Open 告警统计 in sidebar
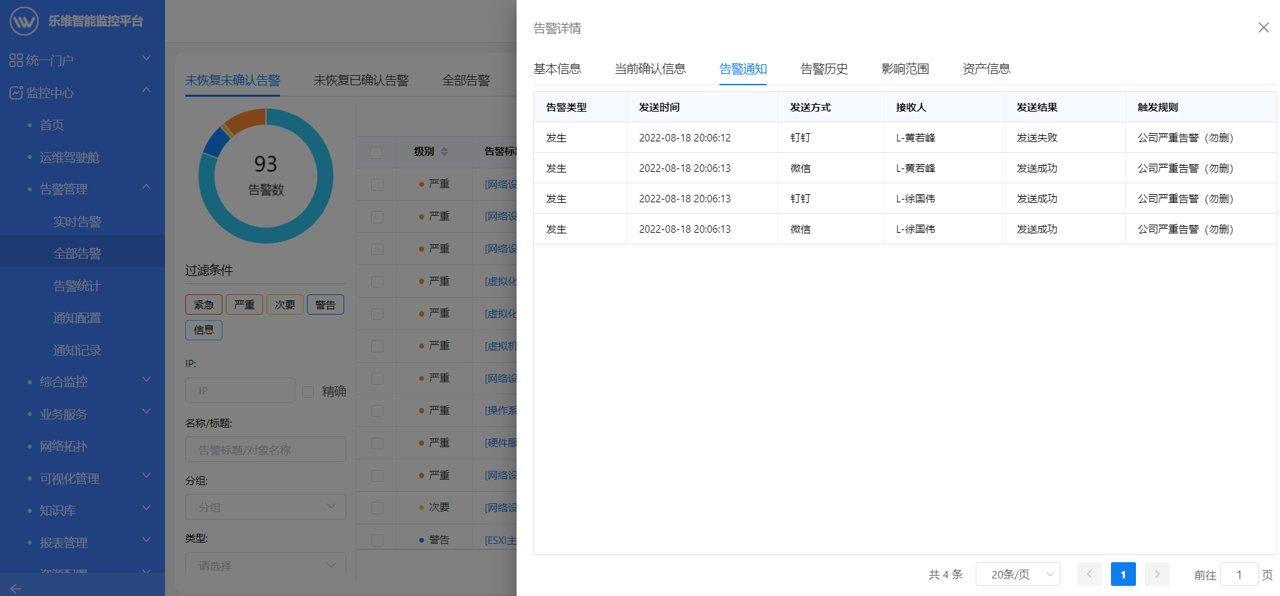 pyautogui.click(x=77, y=286)
